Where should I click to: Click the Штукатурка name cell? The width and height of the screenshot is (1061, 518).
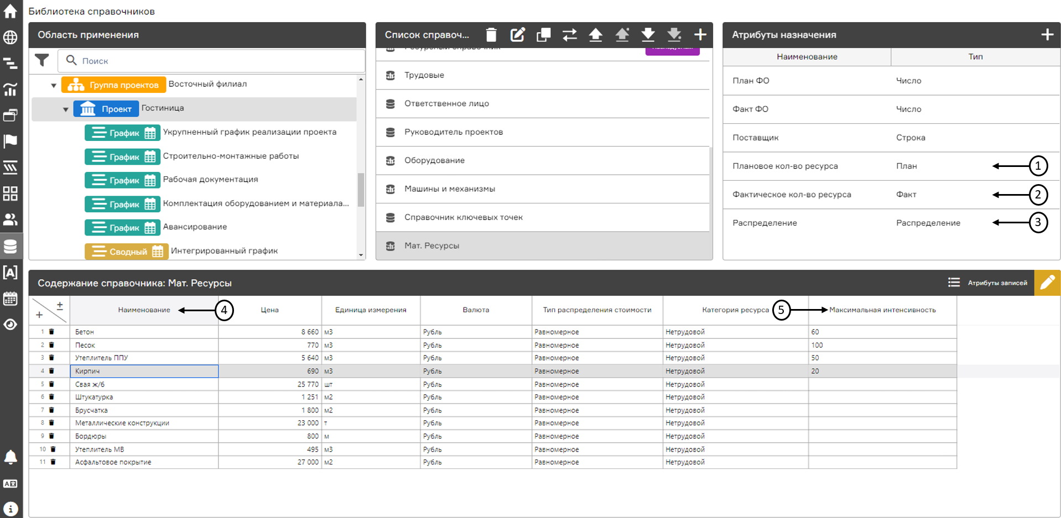pyautogui.click(x=144, y=397)
